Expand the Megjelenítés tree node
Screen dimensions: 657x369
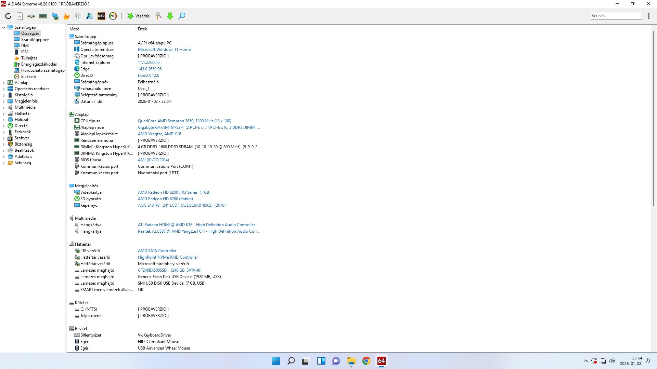click(x=4, y=101)
